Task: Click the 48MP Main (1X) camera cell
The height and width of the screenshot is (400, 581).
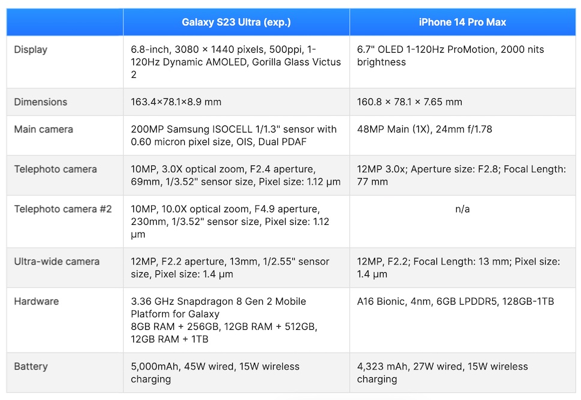Action: [x=424, y=129]
